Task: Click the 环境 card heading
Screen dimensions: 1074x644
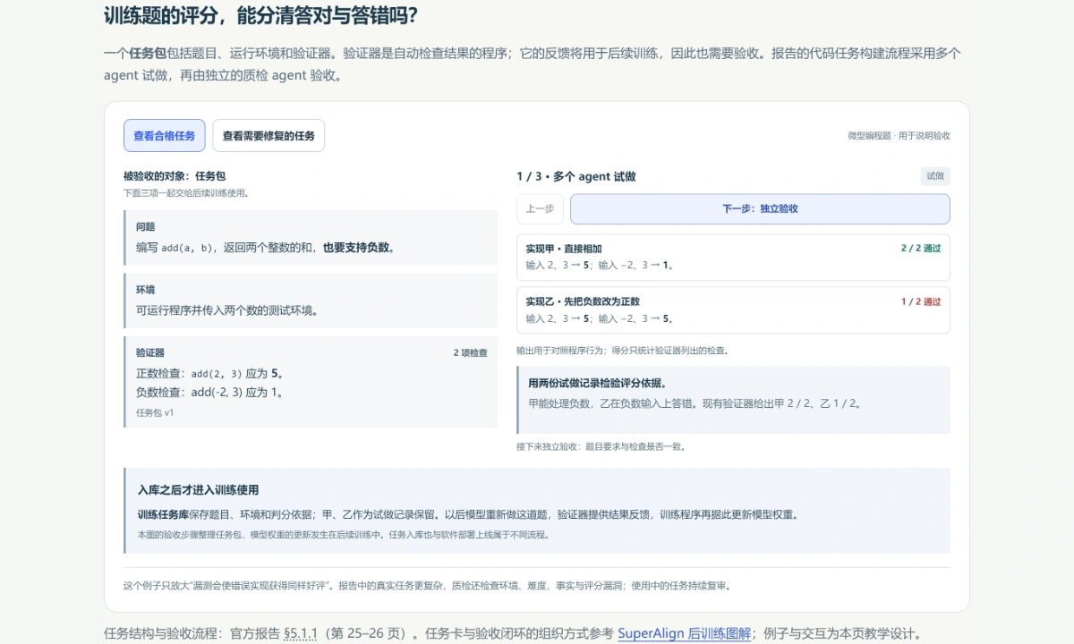Action: tap(145, 290)
